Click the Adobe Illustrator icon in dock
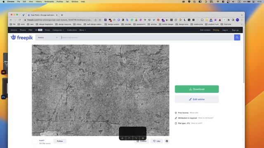The width and height of the screenshot is (264, 148). [4, 72]
